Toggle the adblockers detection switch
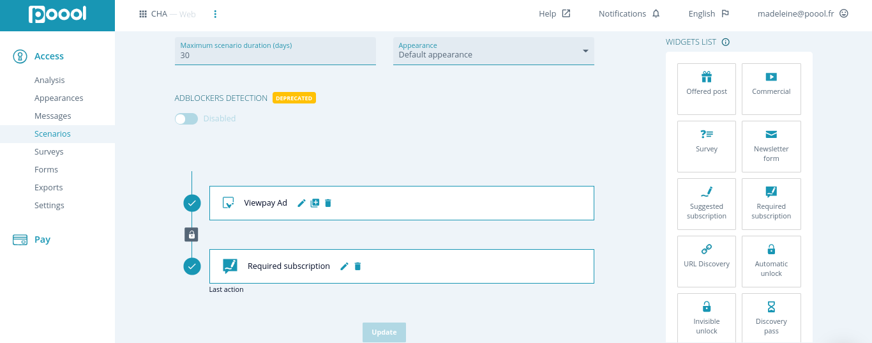This screenshot has width=872, height=343. tap(186, 119)
